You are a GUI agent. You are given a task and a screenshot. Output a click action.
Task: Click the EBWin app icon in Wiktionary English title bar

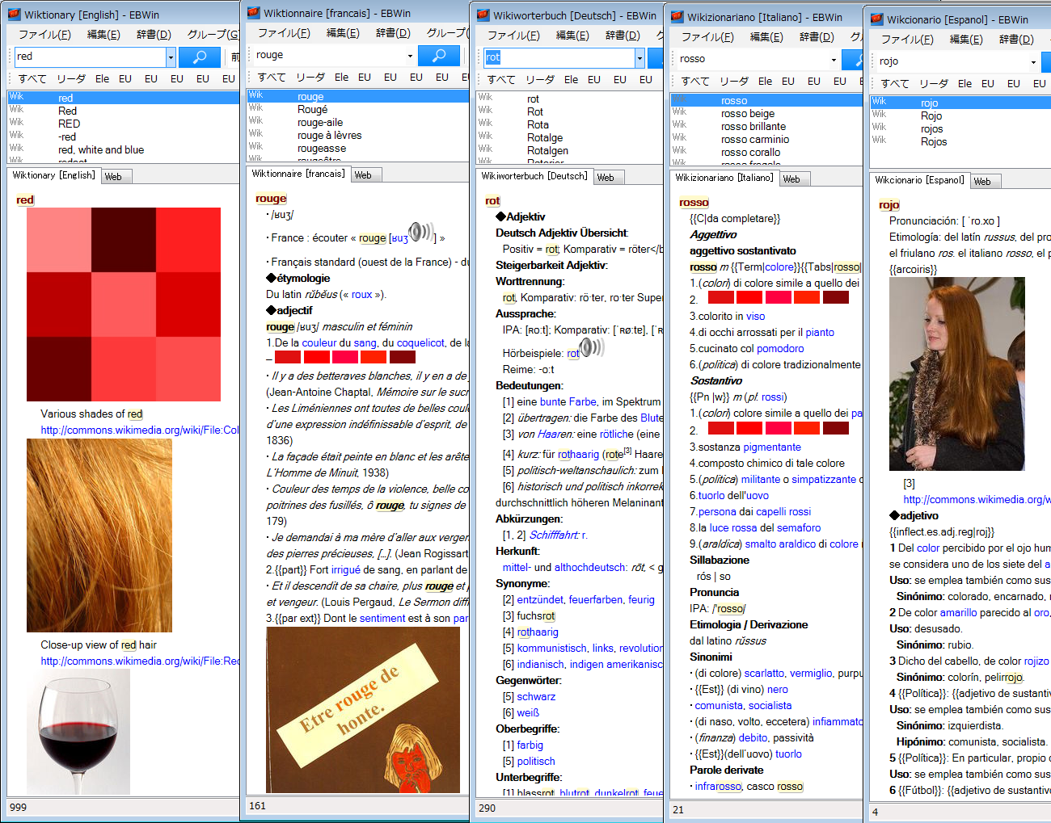click(x=15, y=15)
